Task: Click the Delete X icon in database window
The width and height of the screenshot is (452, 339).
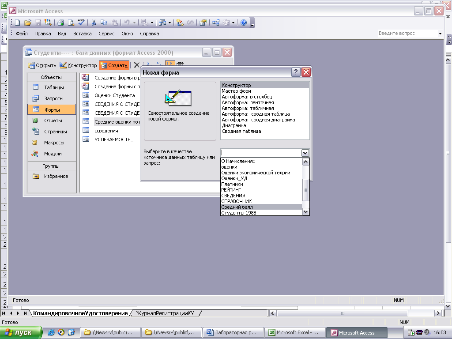Action: 137,65
